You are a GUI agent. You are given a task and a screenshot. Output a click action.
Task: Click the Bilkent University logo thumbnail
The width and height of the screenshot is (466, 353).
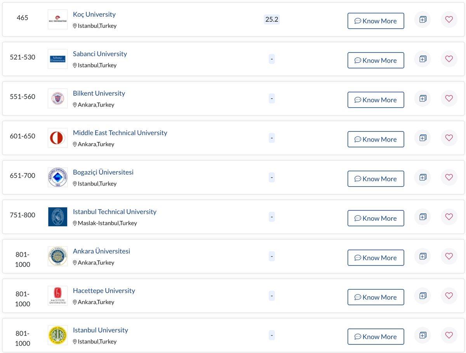click(x=57, y=98)
